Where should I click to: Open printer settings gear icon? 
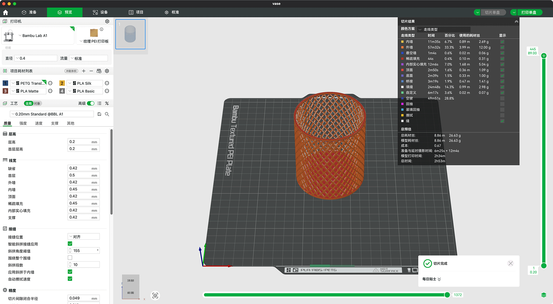pyautogui.click(x=107, y=21)
